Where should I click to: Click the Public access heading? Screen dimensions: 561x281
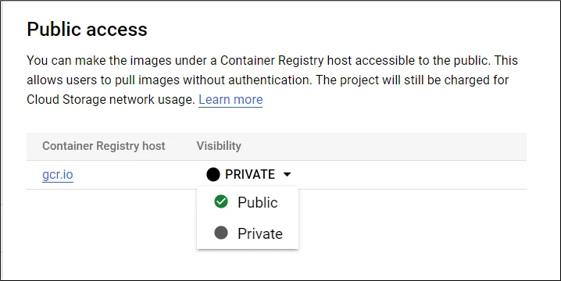87,29
